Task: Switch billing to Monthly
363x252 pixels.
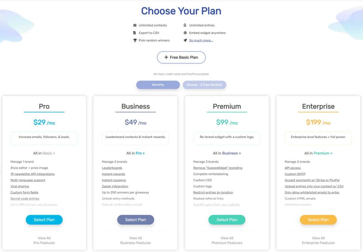Action: [158, 85]
